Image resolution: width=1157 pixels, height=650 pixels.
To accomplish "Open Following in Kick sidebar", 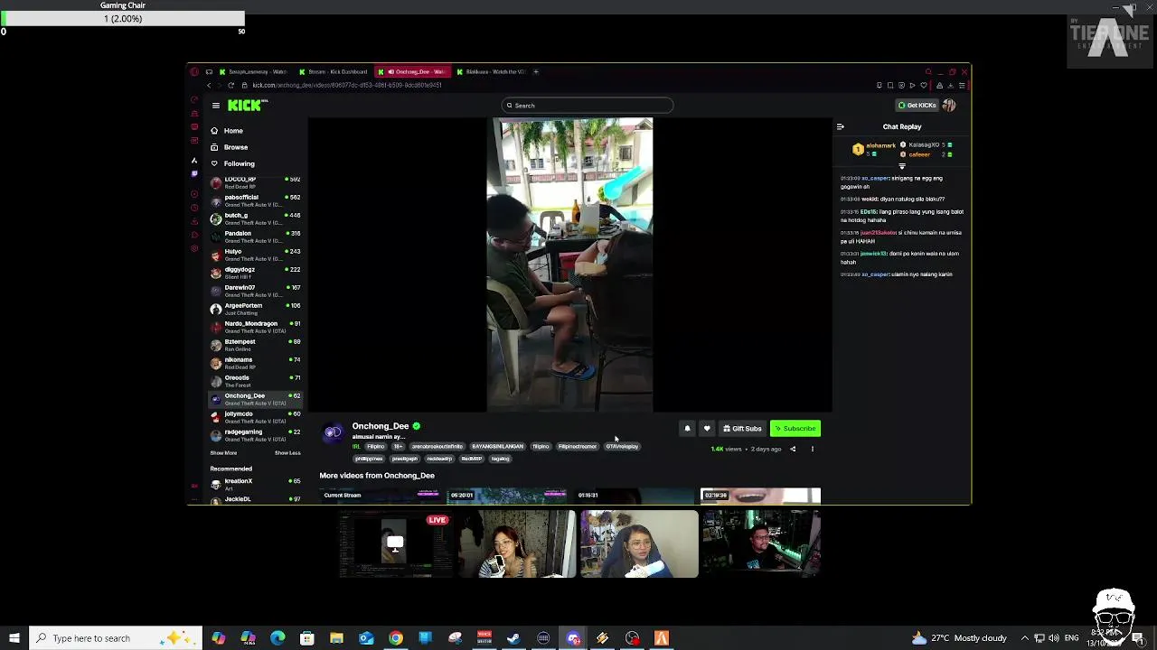I will 239,163.
